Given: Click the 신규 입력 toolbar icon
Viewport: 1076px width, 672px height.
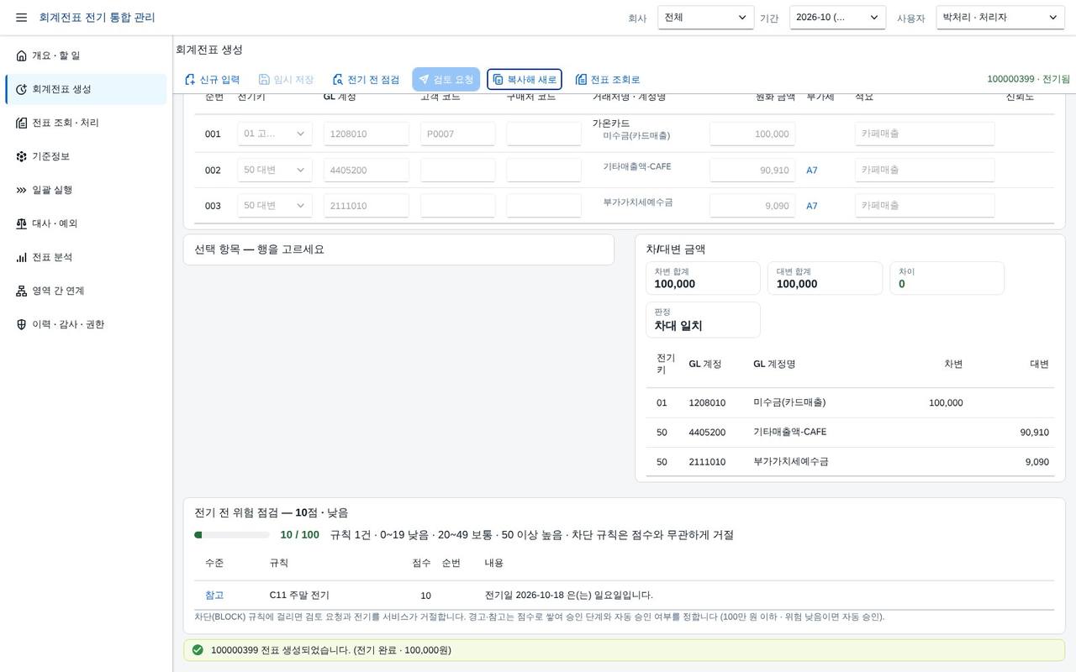Looking at the screenshot, I should tap(190, 80).
